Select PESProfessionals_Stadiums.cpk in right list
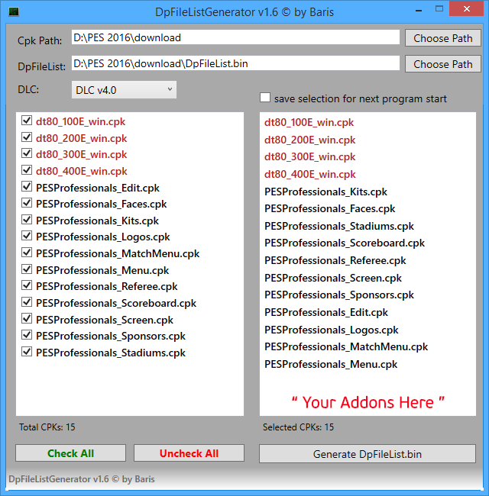The image size is (489, 496). [x=339, y=226]
